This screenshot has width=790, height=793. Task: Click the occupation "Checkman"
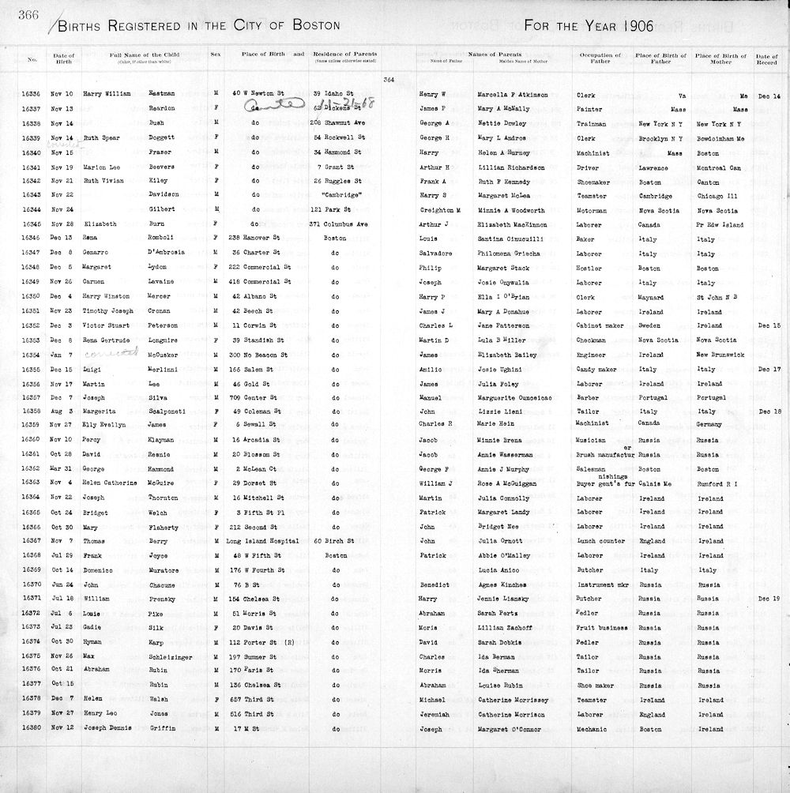click(x=591, y=340)
